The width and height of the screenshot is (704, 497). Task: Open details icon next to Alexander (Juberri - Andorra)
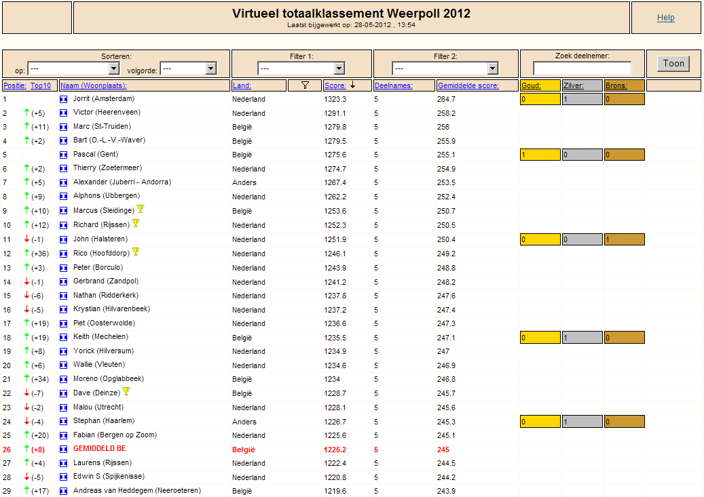point(63,182)
